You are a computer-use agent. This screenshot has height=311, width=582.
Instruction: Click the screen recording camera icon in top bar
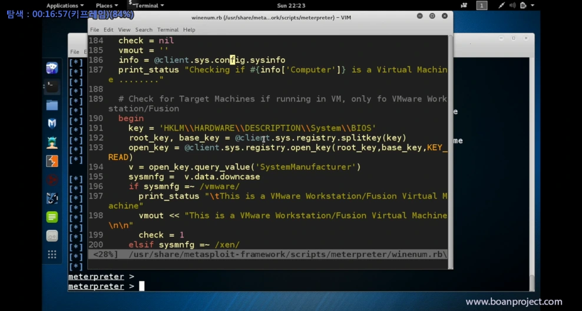(464, 5)
